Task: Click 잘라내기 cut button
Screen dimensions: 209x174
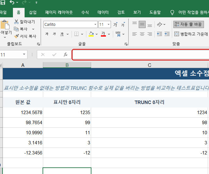Action: pyautogui.click(x=24, y=22)
